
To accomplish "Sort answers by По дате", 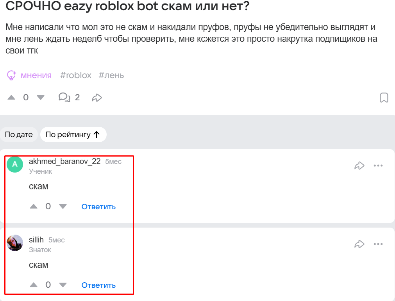I will 19,135.
